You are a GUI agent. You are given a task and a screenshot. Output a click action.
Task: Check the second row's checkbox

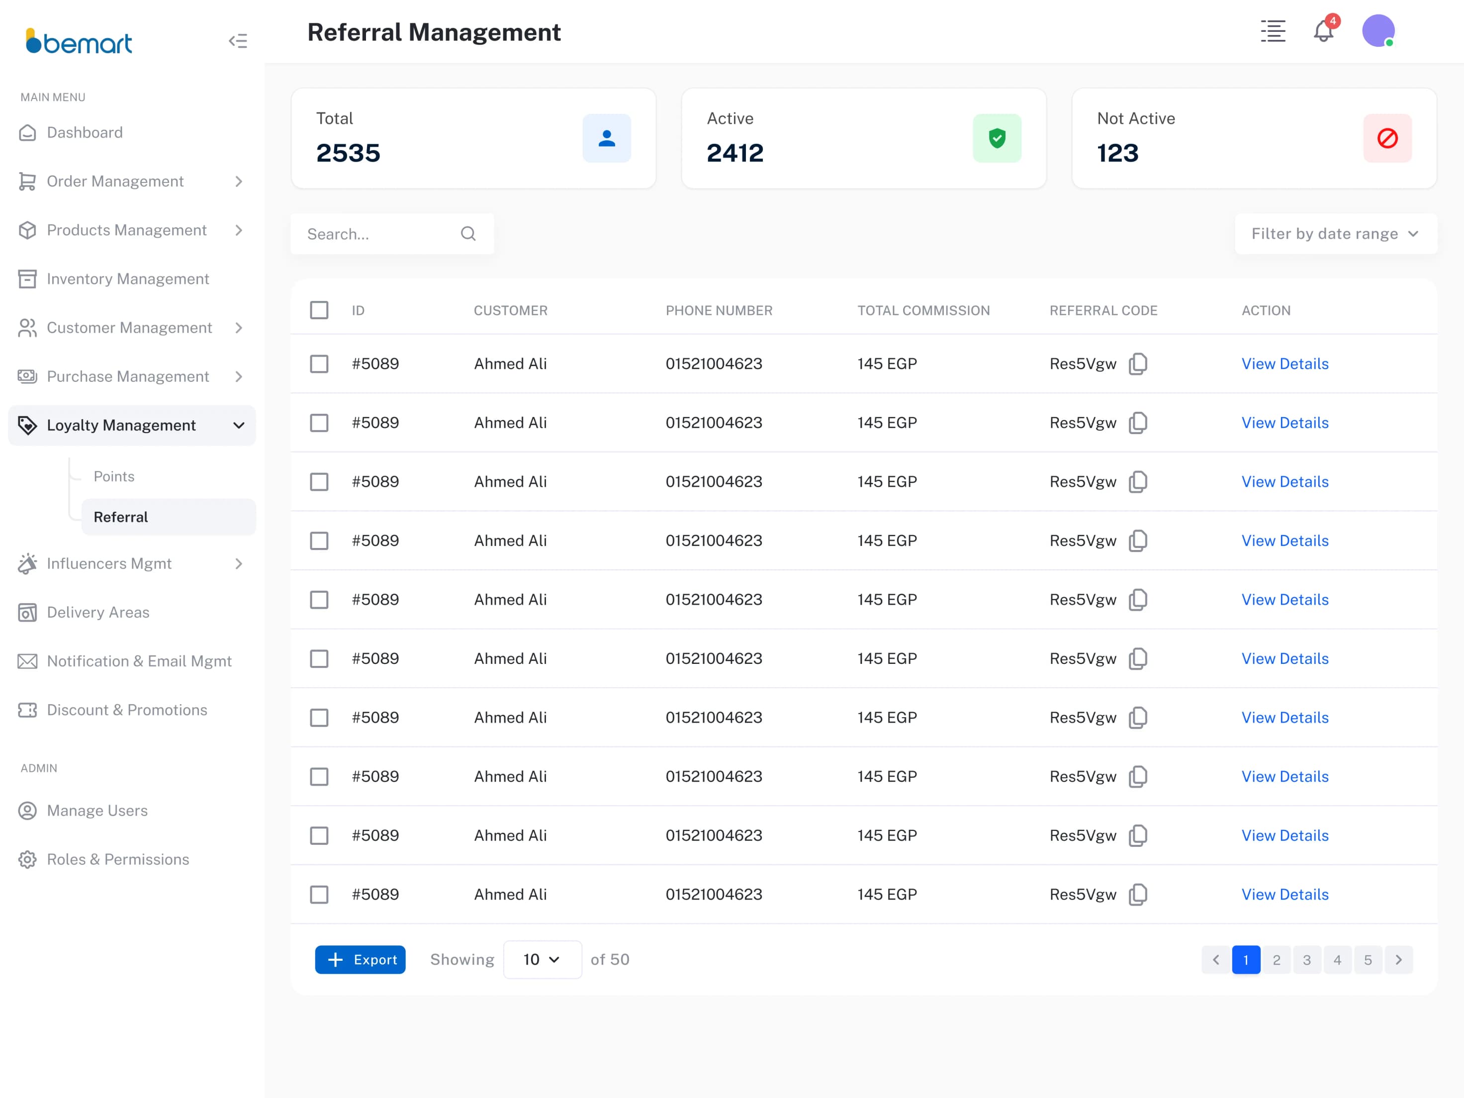[x=319, y=423]
